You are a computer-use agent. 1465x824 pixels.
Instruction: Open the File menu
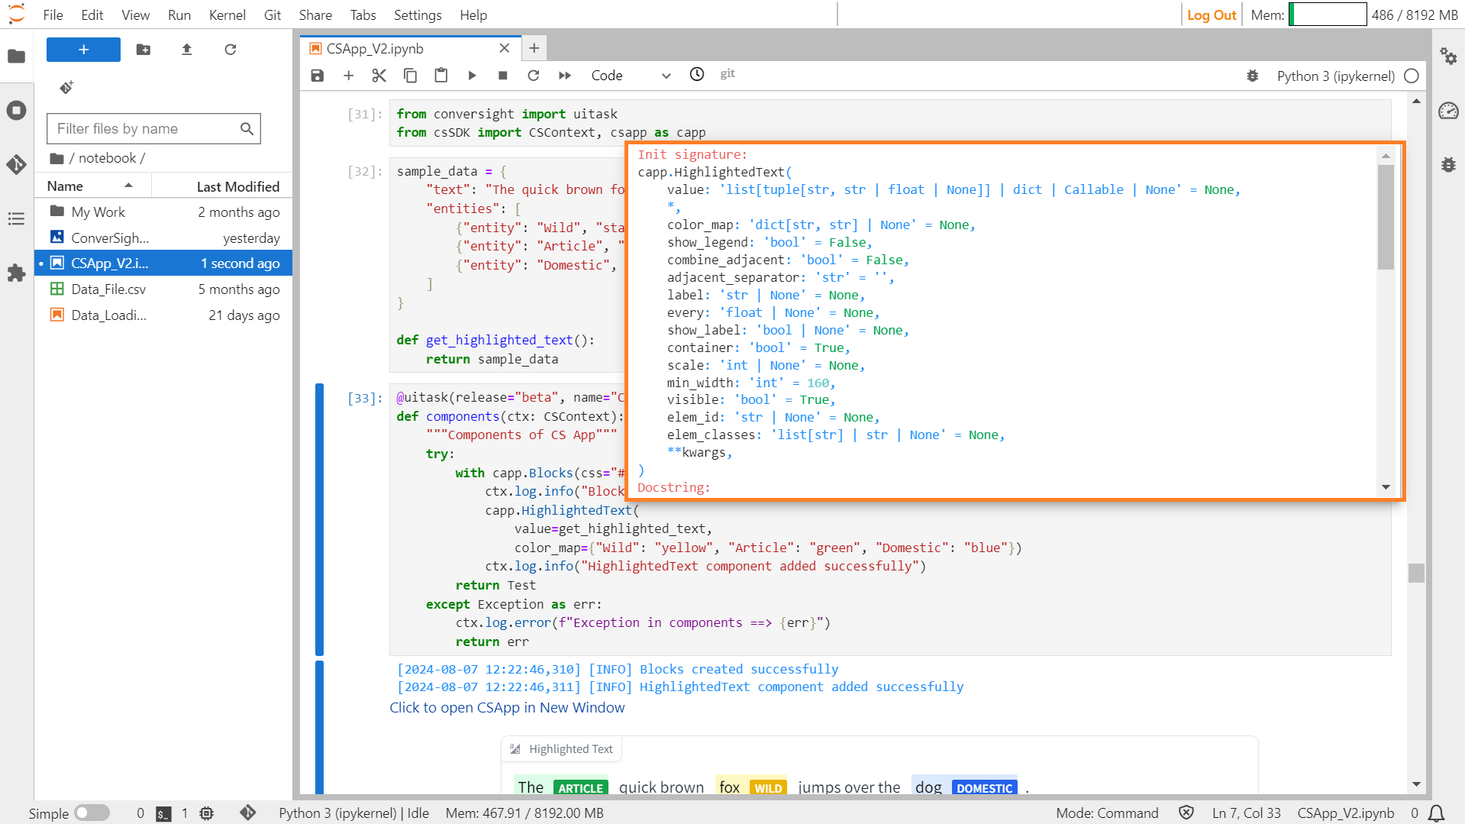click(x=53, y=15)
